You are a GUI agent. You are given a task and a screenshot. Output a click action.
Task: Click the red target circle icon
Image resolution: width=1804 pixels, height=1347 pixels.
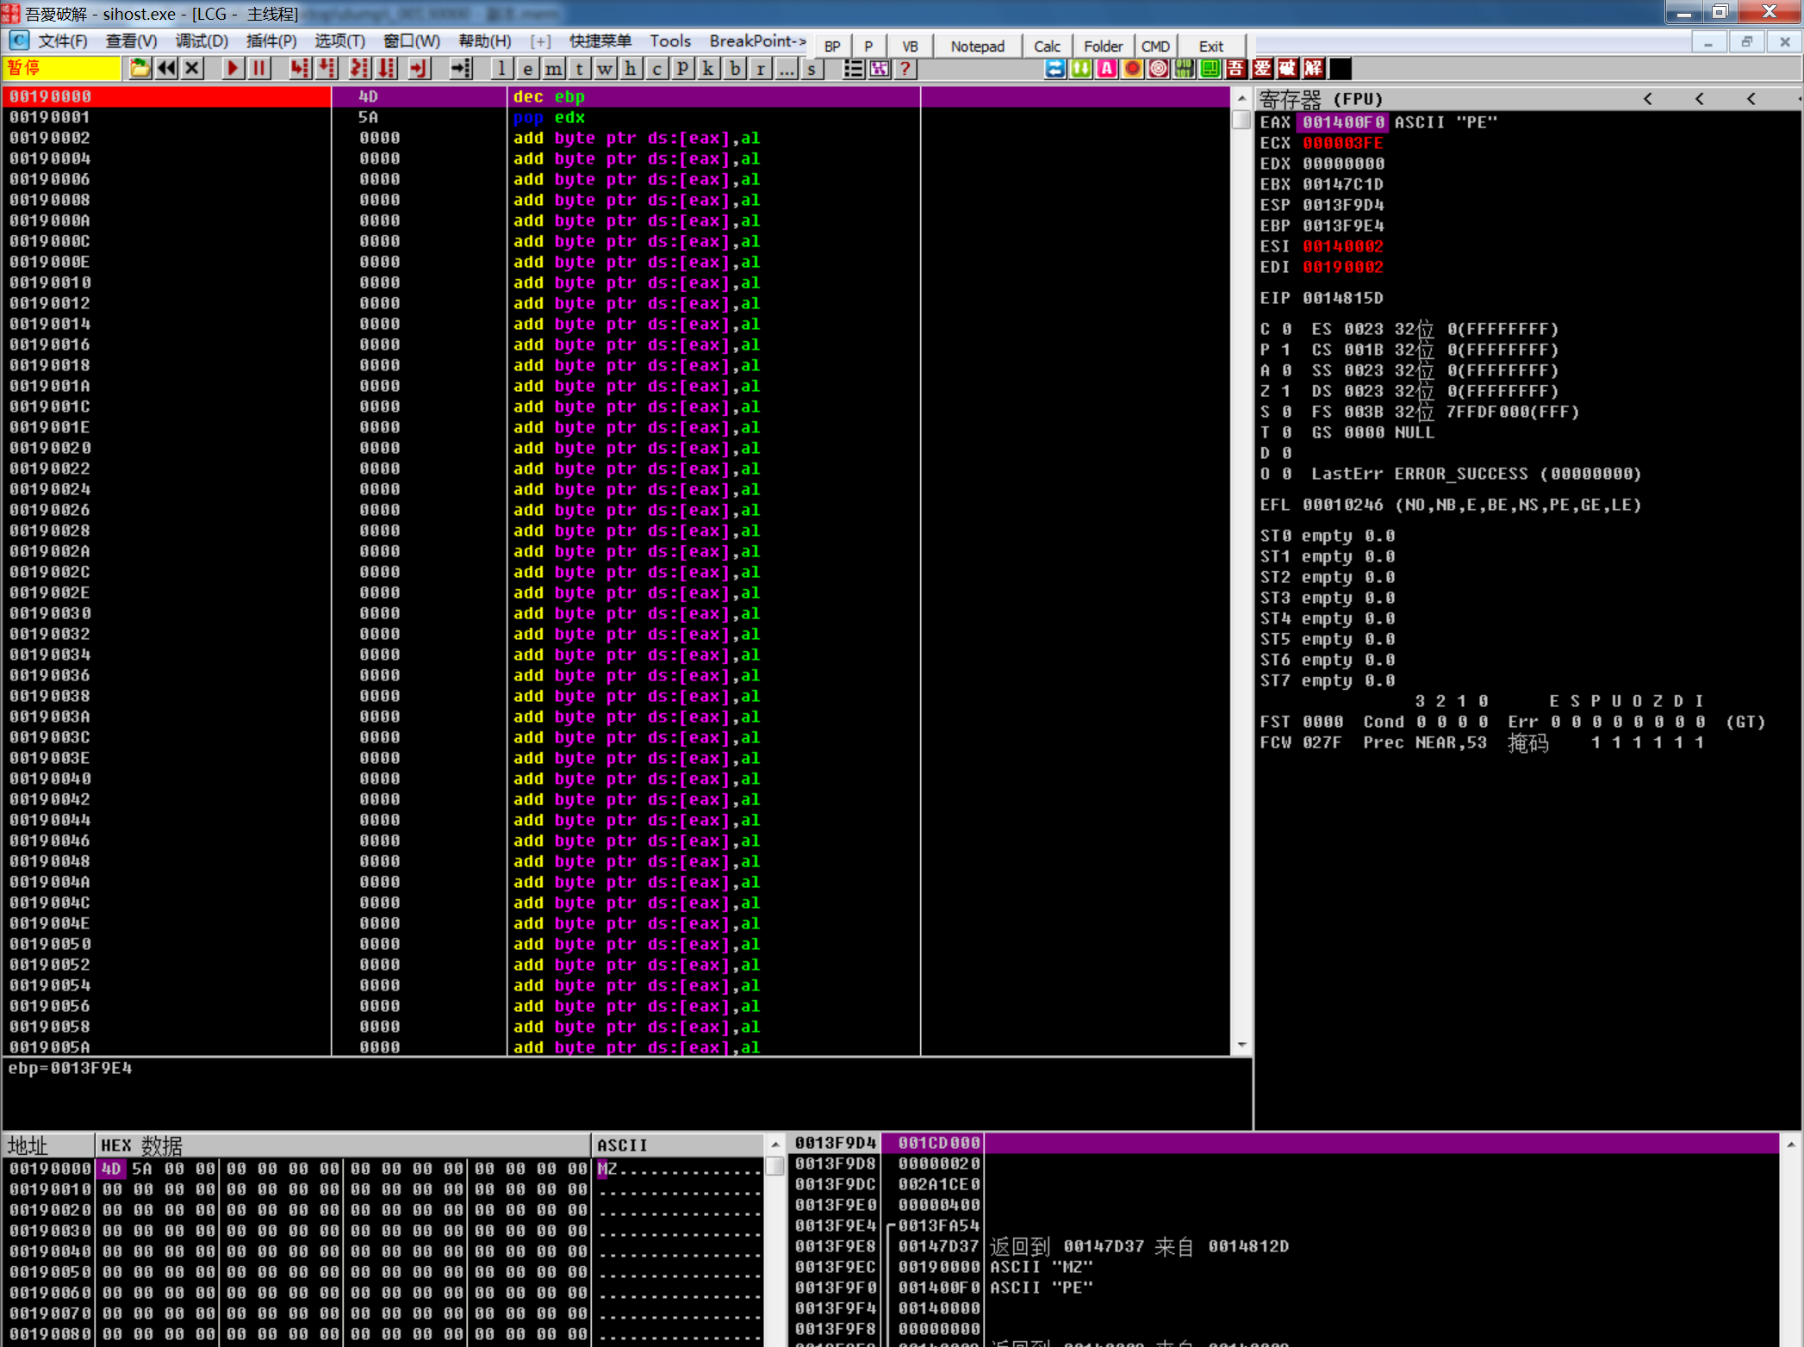(x=1158, y=69)
